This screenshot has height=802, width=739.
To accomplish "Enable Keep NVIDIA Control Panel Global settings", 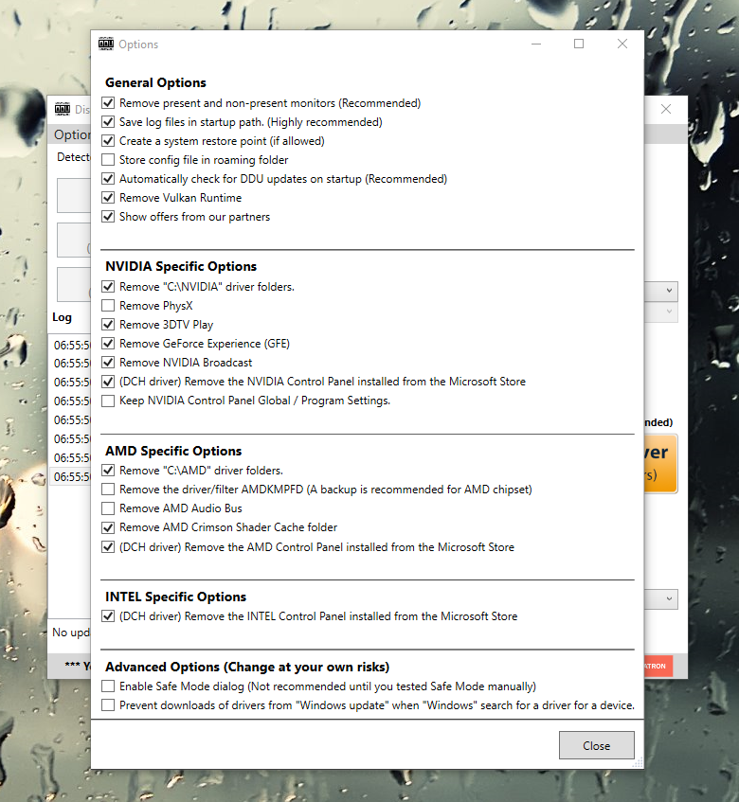I will [x=108, y=400].
